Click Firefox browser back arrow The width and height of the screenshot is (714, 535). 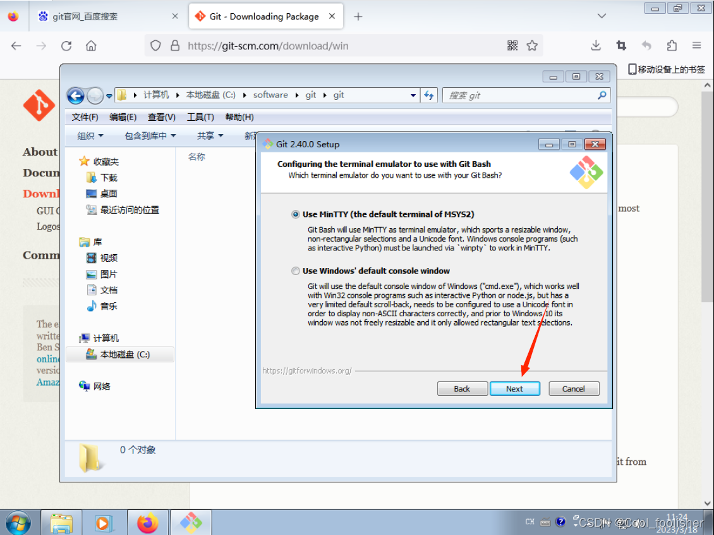[16, 46]
